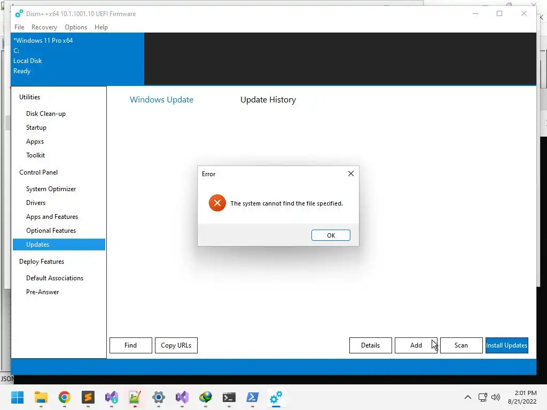The height and width of the screenshot is (410, 547).
Task: Show hidden tray icons chevron
Action: (468, 397)
